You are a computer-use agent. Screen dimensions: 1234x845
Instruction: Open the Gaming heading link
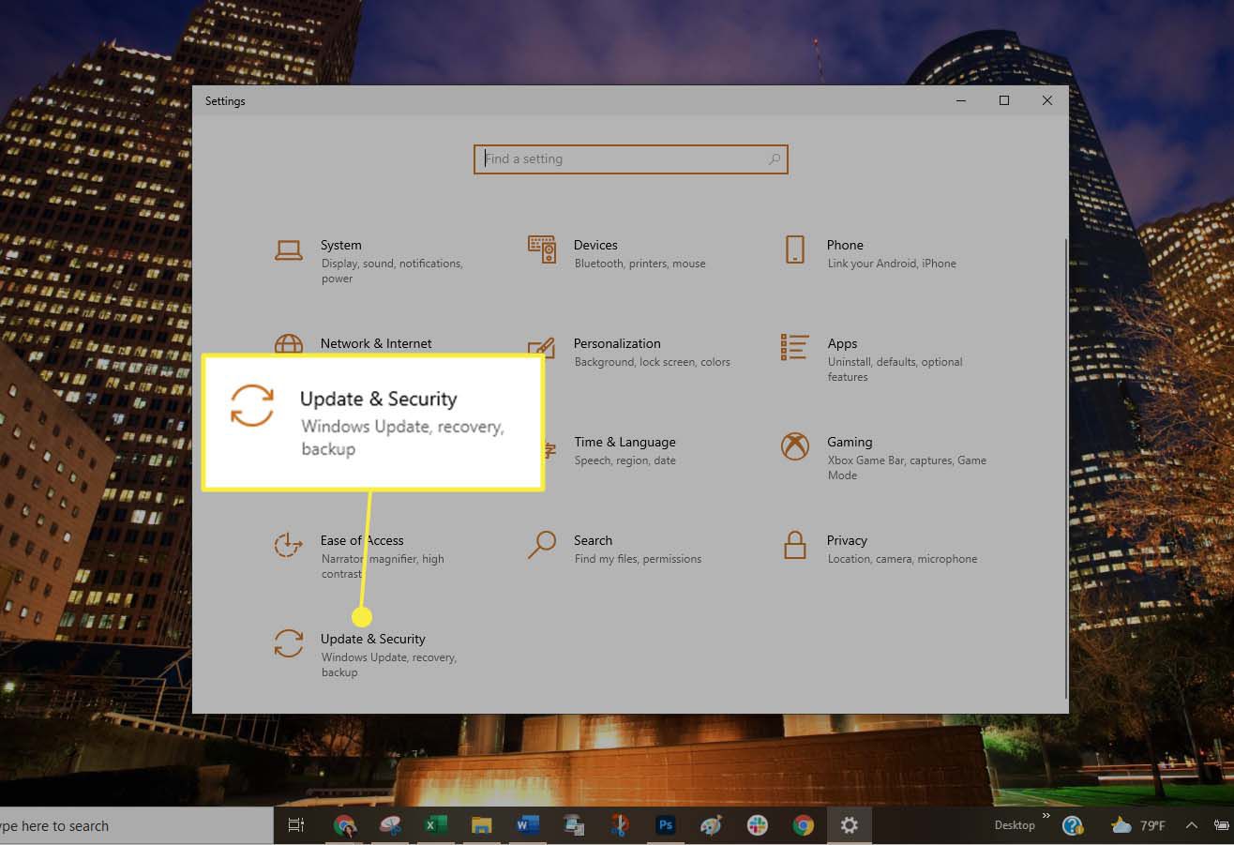[x=850, y=442]
